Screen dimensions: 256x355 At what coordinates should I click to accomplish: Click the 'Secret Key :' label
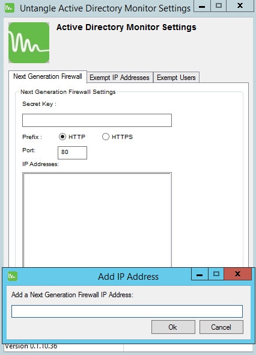[39, 104]
